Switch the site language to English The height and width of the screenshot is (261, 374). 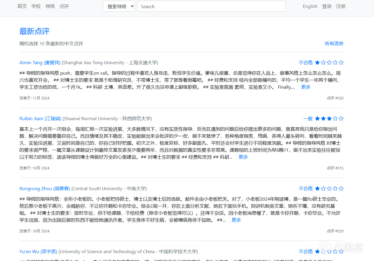[x=310, y=6]
